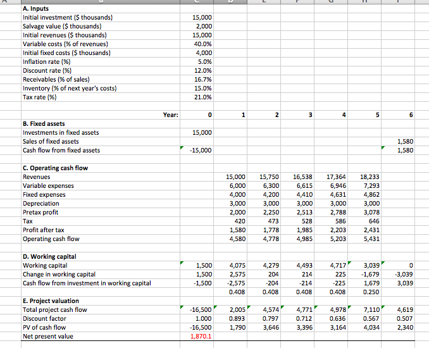
Task: Click the Variable costs value 40.0%
Action: click(x=197, y=44)
